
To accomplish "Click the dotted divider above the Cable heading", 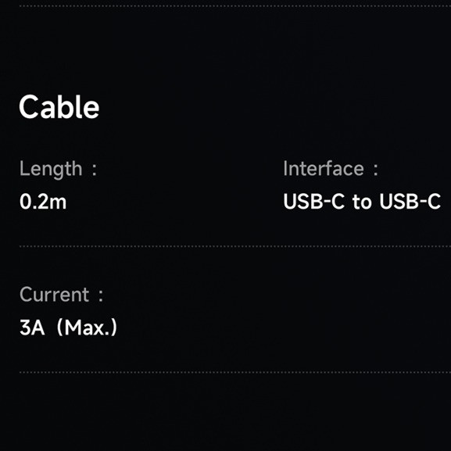I will point(235,5).
